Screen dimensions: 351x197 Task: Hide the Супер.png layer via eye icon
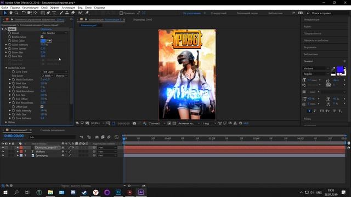pyautogui.click(x=3, y=155)
